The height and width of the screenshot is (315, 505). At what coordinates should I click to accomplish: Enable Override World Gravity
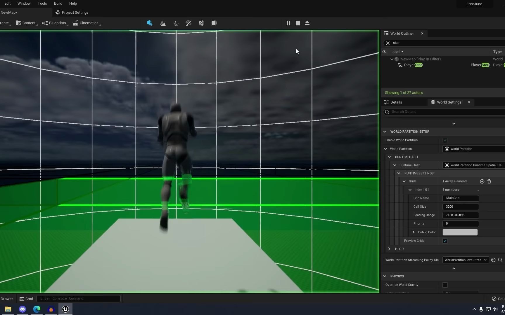pyautogui.click(x=445, y=285)
